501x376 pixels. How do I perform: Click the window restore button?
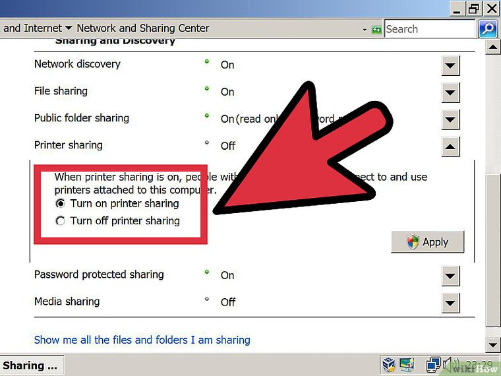pos(474,8)
